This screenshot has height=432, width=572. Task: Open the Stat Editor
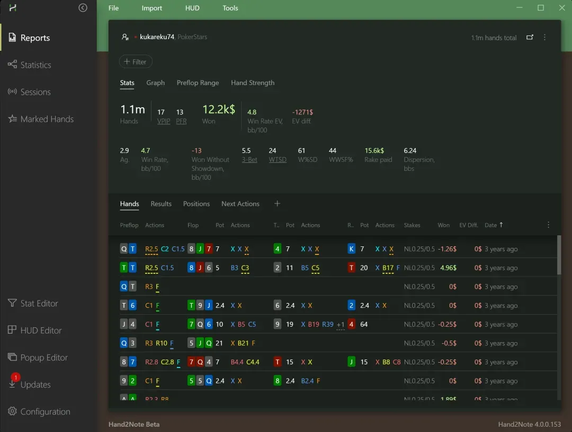39,304
